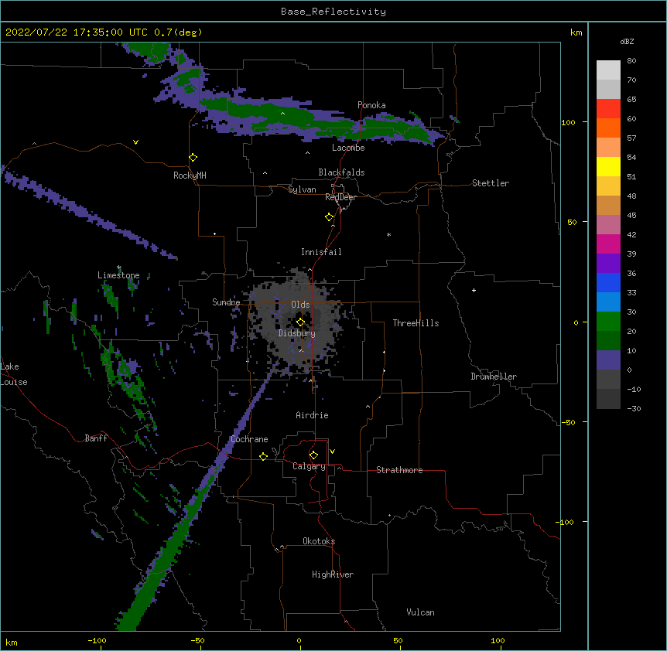Select the radar site diamond between Olds and Didsbury
The width and height of the screenshot is (667, 651).
point(300,322)
